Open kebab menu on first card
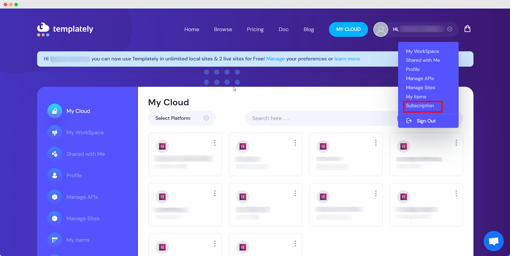Image resolution: width=510 pixels, height=256 pixels. point(215,143)
